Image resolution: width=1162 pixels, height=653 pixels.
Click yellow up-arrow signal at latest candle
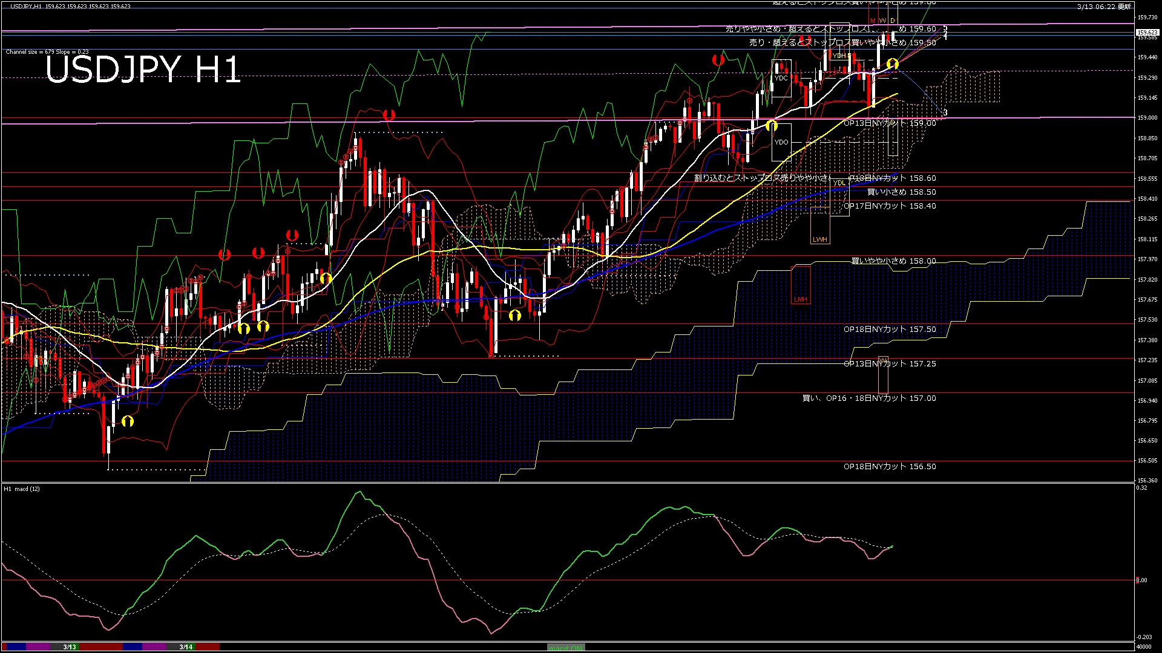coord(892,63)
